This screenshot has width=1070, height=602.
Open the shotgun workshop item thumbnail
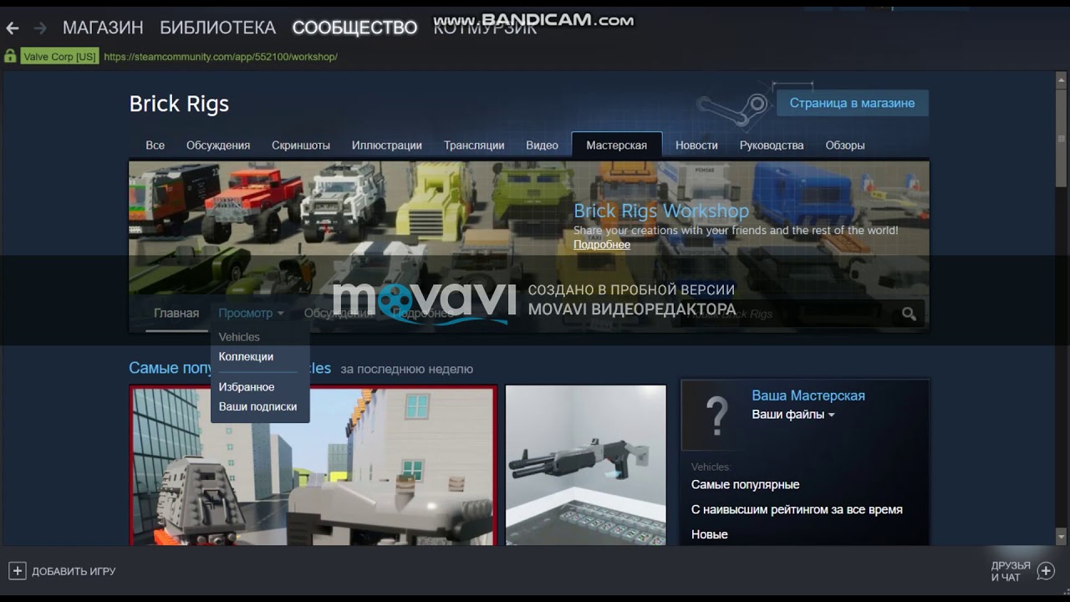pos(586,466)
